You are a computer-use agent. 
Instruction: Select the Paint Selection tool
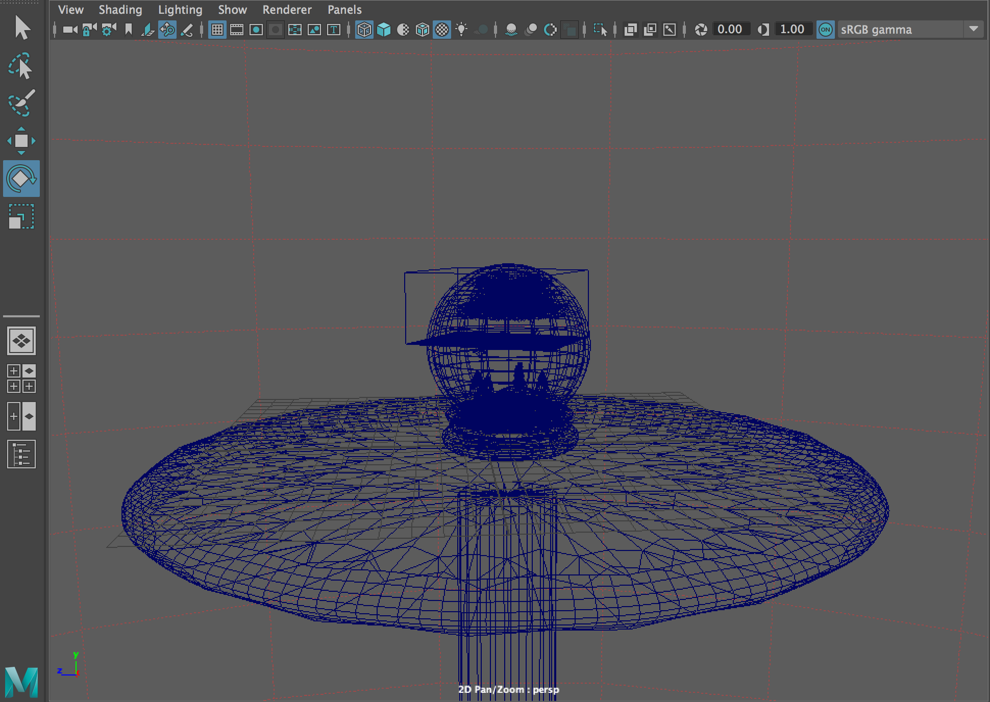[x=21, y=103]
